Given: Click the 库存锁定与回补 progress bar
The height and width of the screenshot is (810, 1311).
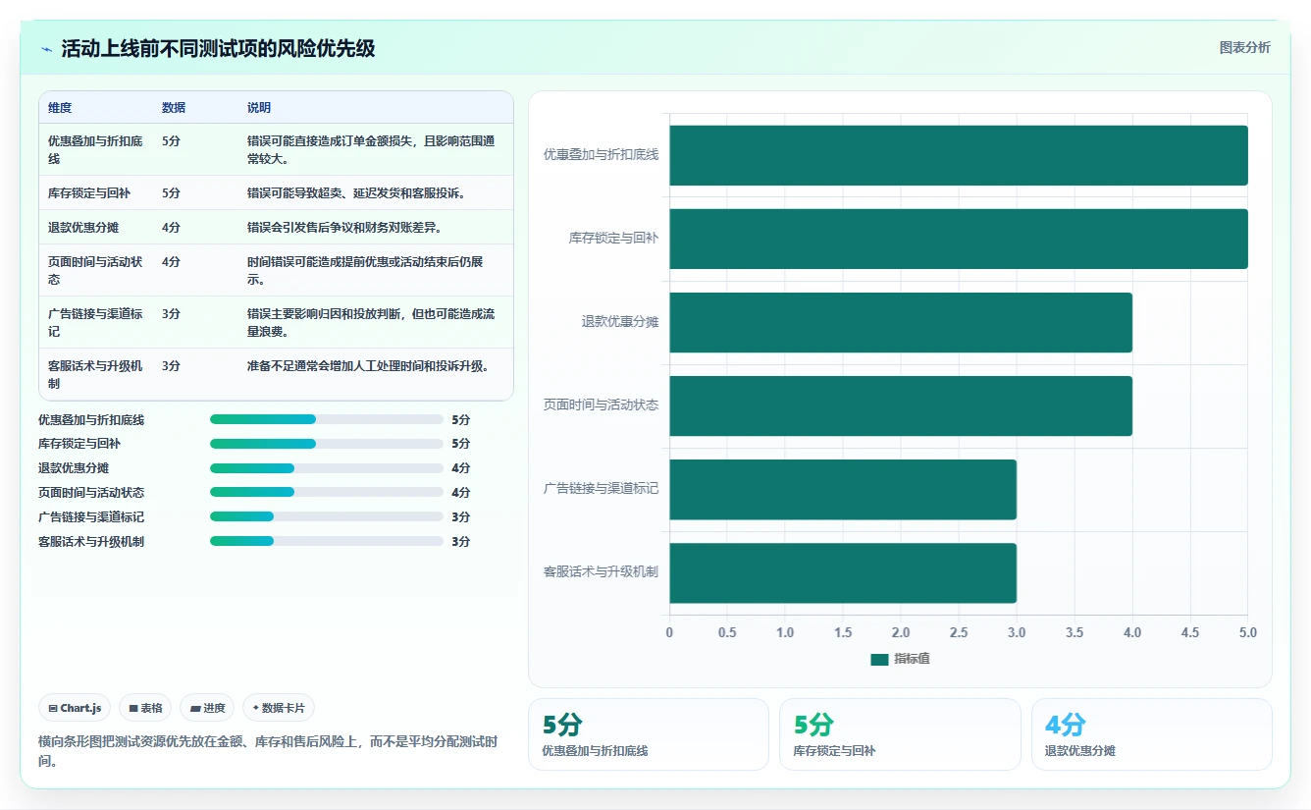Looking at the screenshot, I should 327,444.
